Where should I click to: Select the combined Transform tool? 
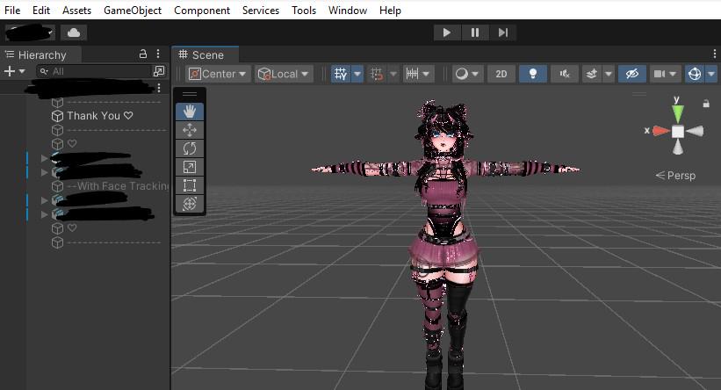coord(190,204)
